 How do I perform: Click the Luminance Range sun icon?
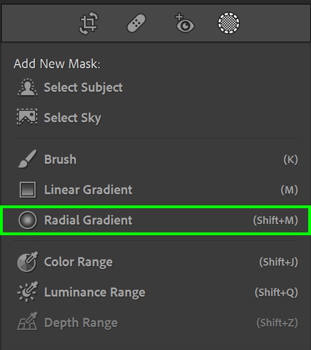click(28, 292)
